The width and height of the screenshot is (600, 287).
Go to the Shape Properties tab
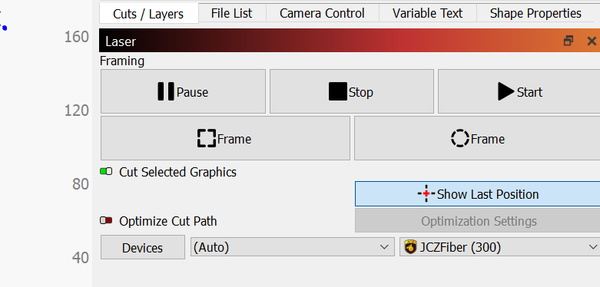click(x=535, y=13)
